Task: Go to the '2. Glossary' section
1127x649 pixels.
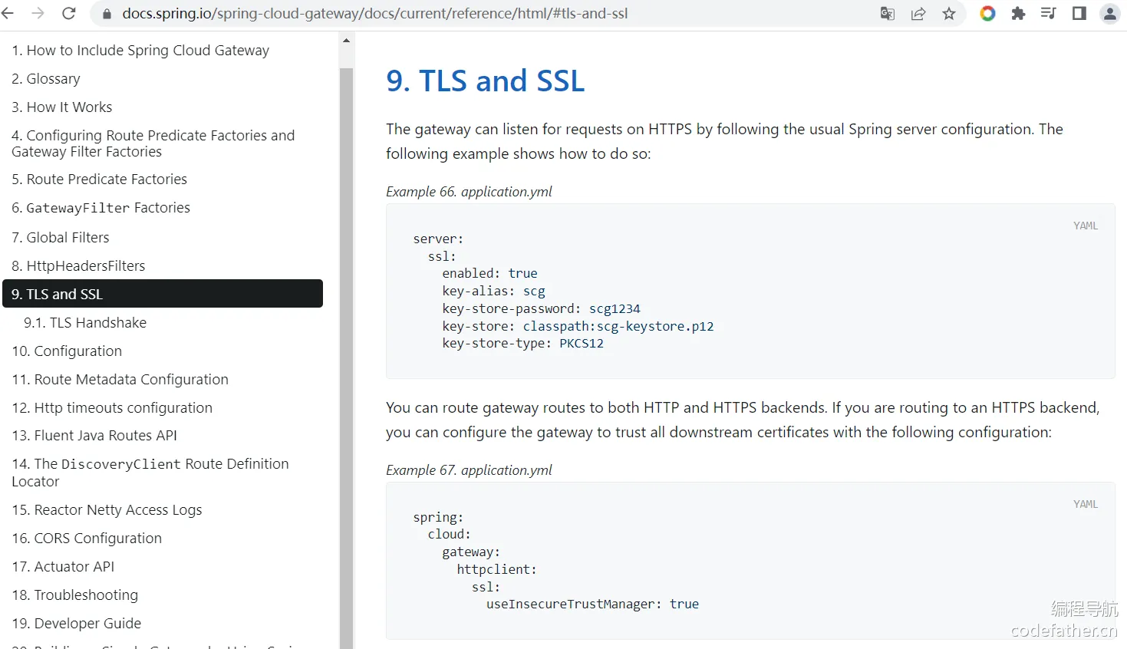Action: click(x=46, y=79)
